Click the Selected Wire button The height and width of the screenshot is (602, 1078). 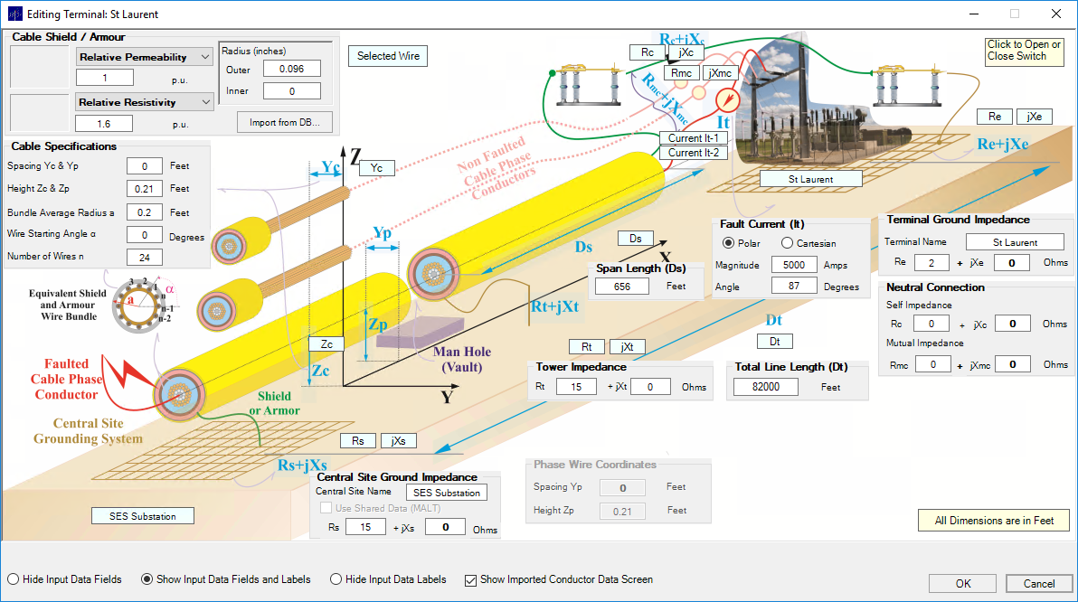click(388, 56)
